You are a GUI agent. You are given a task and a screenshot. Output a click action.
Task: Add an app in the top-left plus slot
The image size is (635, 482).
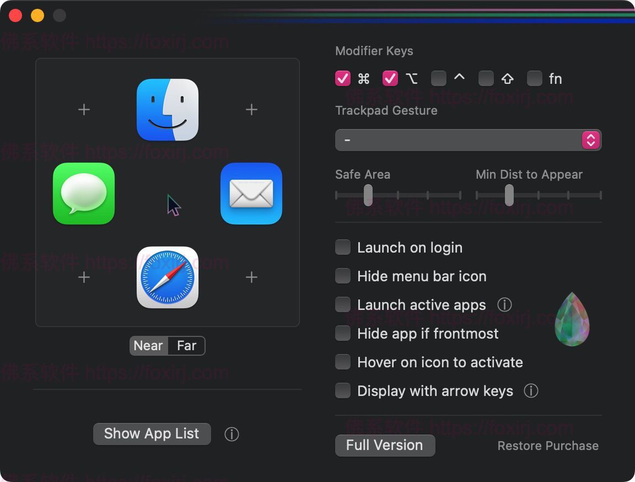pos(84,110)
